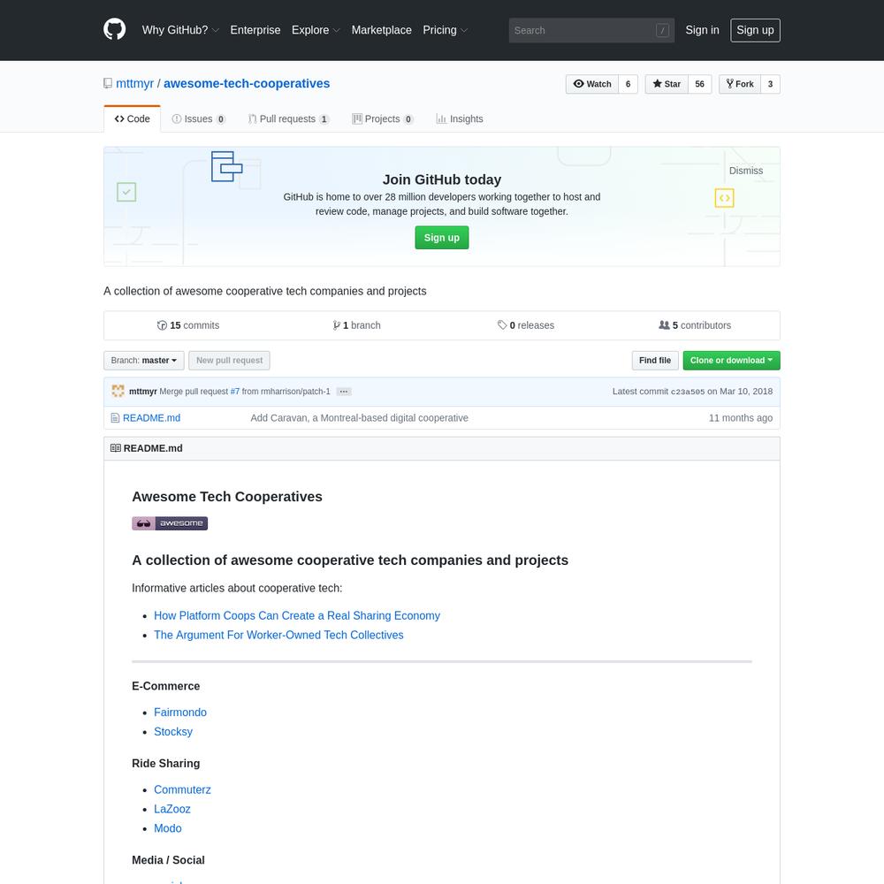Image resolution: width=884 pixels, height=884 pixels.
Task: Click the green Sign up banner button
Action: (x=441, y=237)
